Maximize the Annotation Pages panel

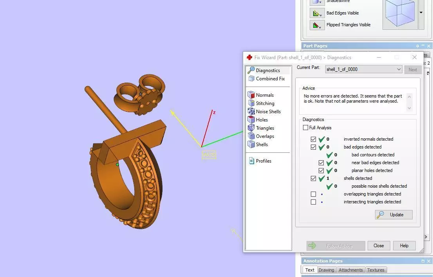(423, 261)
